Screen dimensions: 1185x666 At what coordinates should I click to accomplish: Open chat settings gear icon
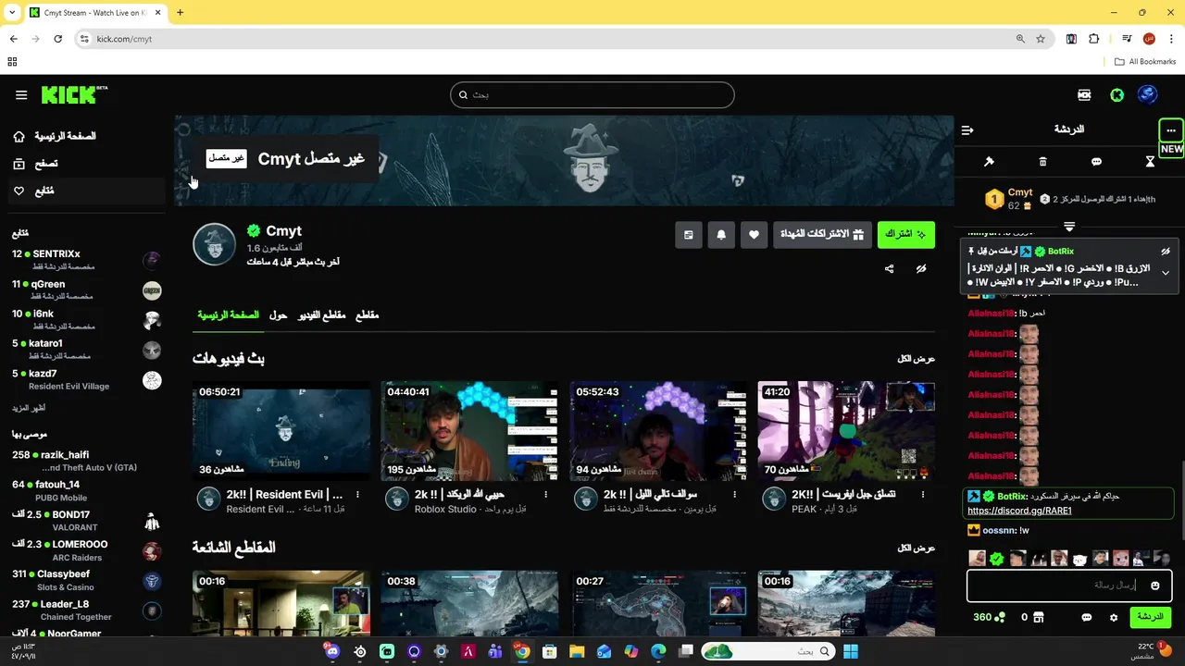[x=1114, y=617]
